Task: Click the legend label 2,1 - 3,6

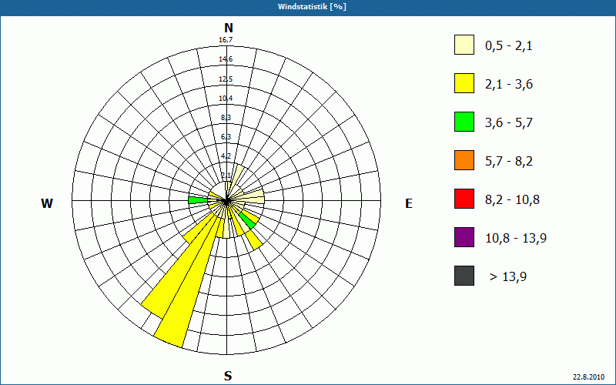Action: 509,85
